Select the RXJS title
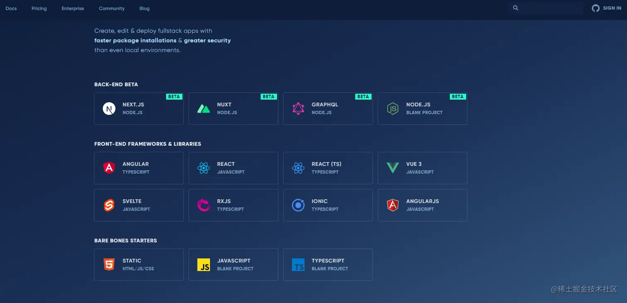Image resolution: width=627 pixels, height=303 pixels. [x=224, y=201]
